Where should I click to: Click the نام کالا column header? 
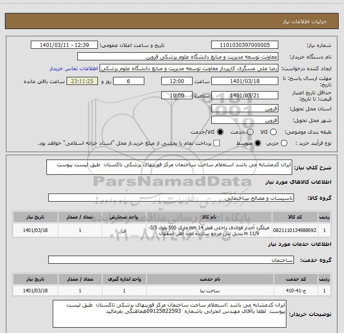pos(209,217)
